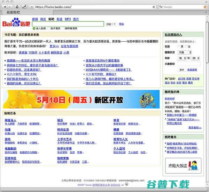209x192 pixels.
Task: Open the MP3 link in Baidu navigation
Action: (x=68, y=19)
